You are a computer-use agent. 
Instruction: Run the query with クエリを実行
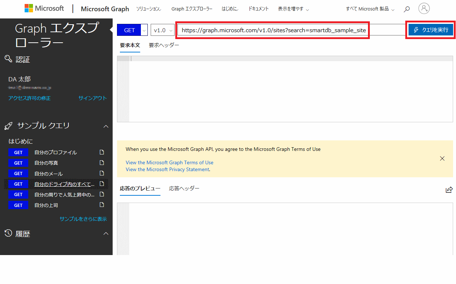click(x=431, y=30)
